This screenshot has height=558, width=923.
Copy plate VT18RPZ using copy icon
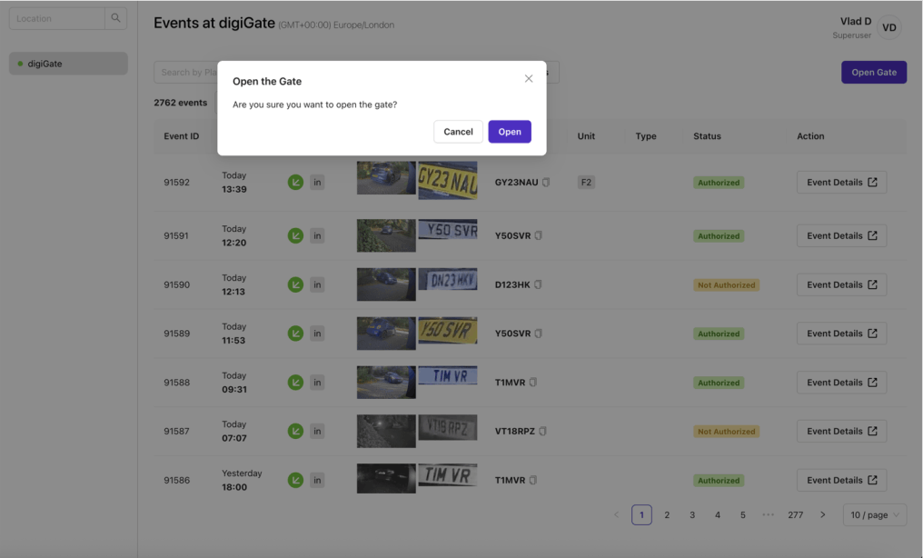[x=542, y=432]
